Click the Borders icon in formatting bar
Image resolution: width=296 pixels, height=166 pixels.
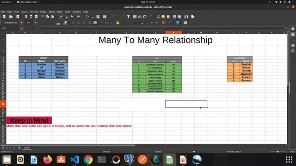pyautogui.click(x=163, y=23)
